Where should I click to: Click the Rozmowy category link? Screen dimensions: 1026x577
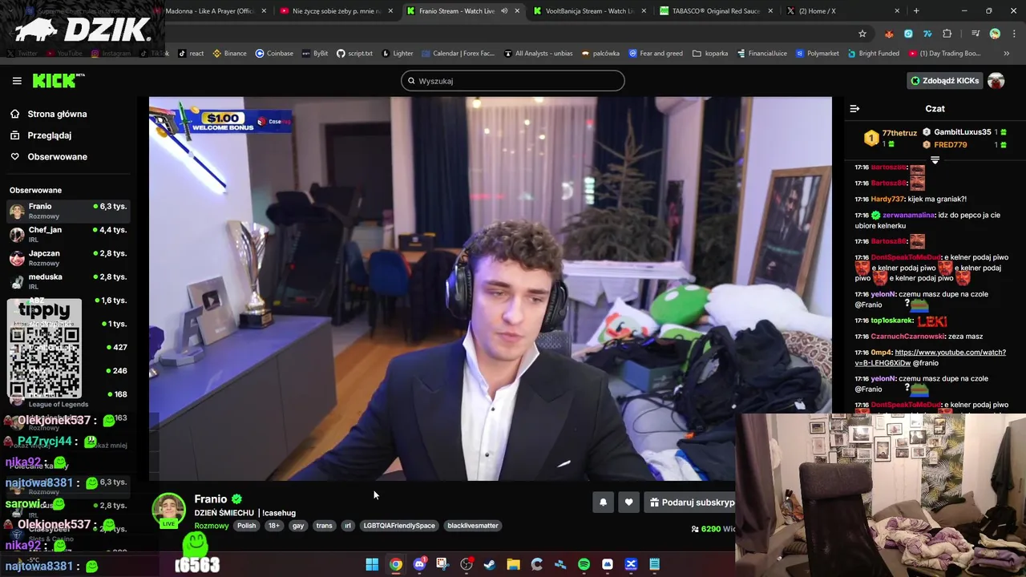212,526
